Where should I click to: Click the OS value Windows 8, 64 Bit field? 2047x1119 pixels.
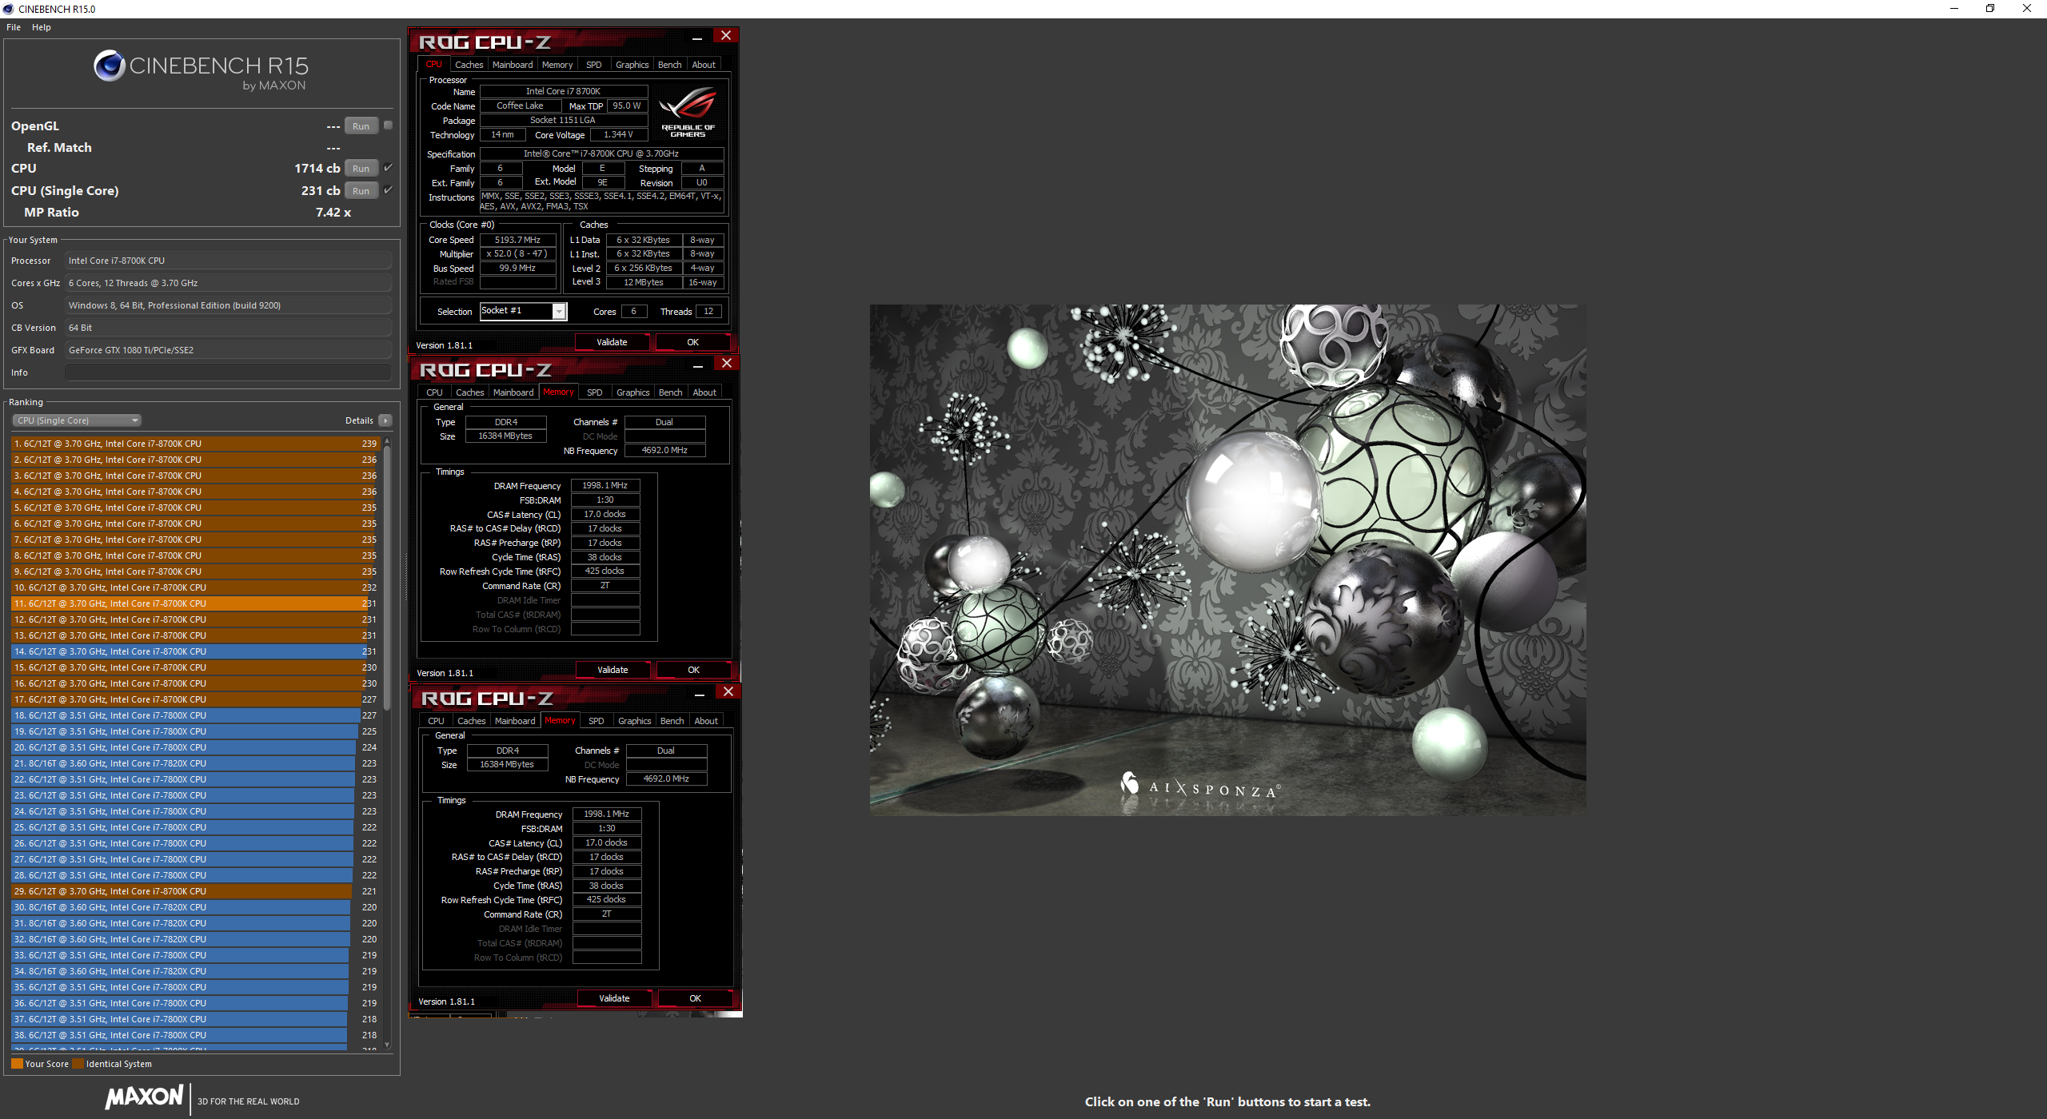click(x=229, y=305)
